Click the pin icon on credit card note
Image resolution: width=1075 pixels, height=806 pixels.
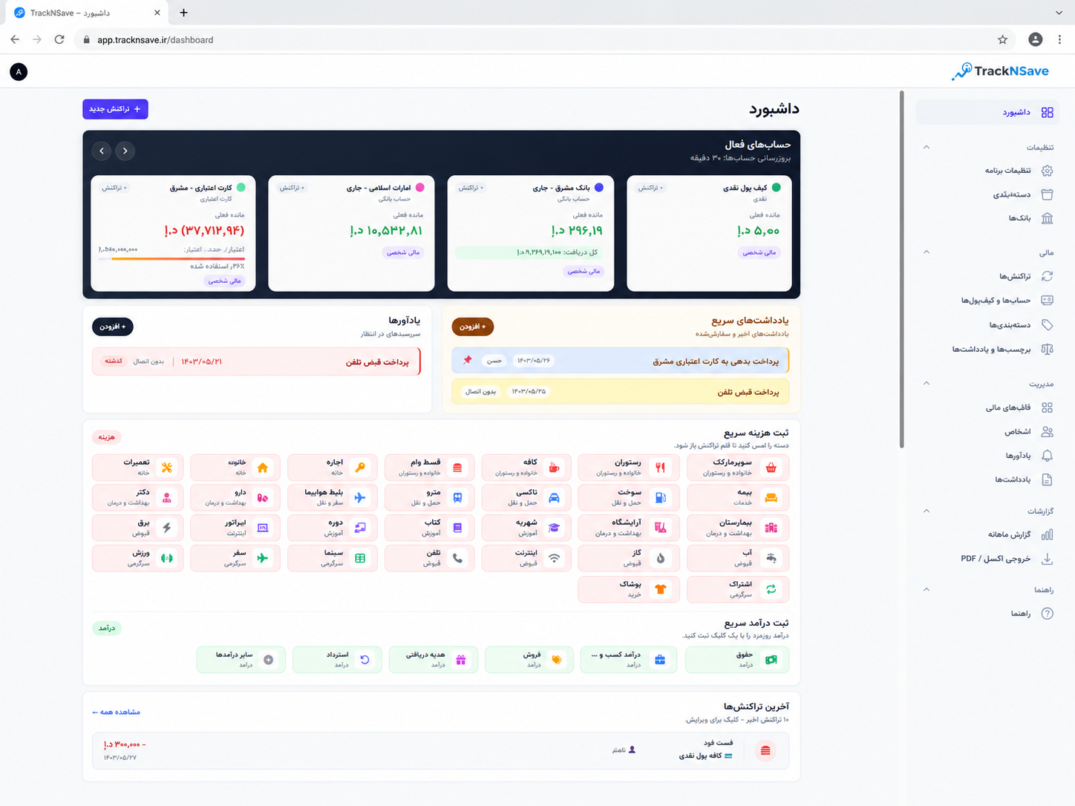coord(468,360)
